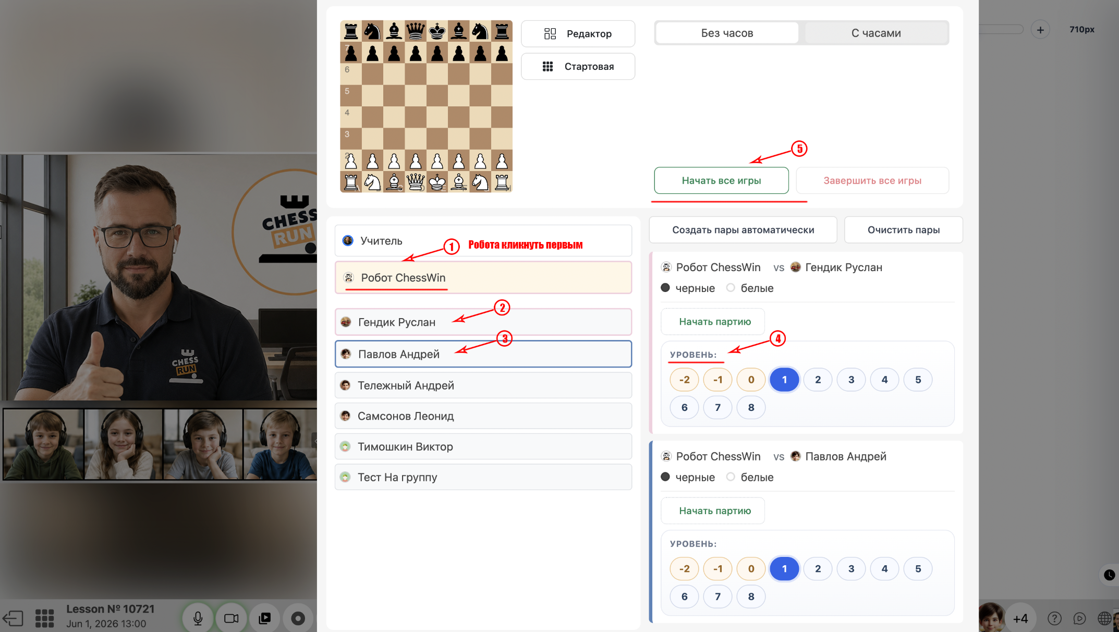
Task: Set level 1 for Гендик Руслан pair
Action: pos(784,380)
